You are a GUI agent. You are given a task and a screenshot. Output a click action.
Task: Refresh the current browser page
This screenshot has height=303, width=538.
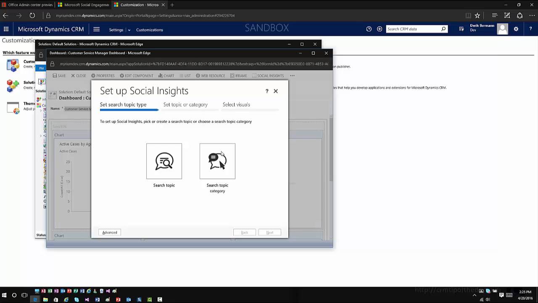click(32, 16)
